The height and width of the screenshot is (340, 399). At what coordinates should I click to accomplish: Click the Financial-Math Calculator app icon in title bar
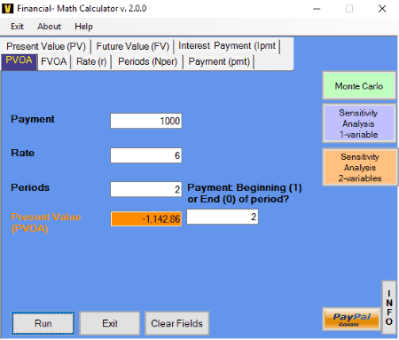(7, 8)
